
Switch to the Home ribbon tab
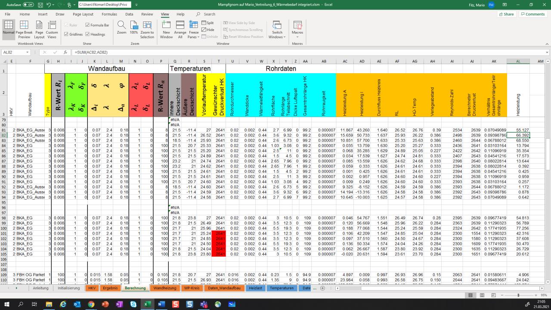click(25, 14)
